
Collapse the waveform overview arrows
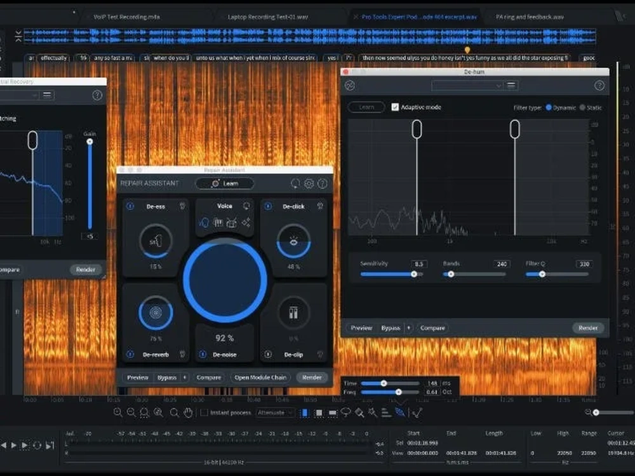[18, 36]
